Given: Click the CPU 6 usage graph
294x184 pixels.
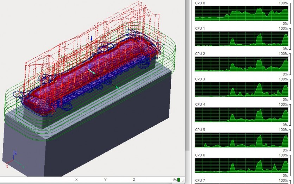Looking at the screenshot, I should pyautogui.click(x=242, y=166).
